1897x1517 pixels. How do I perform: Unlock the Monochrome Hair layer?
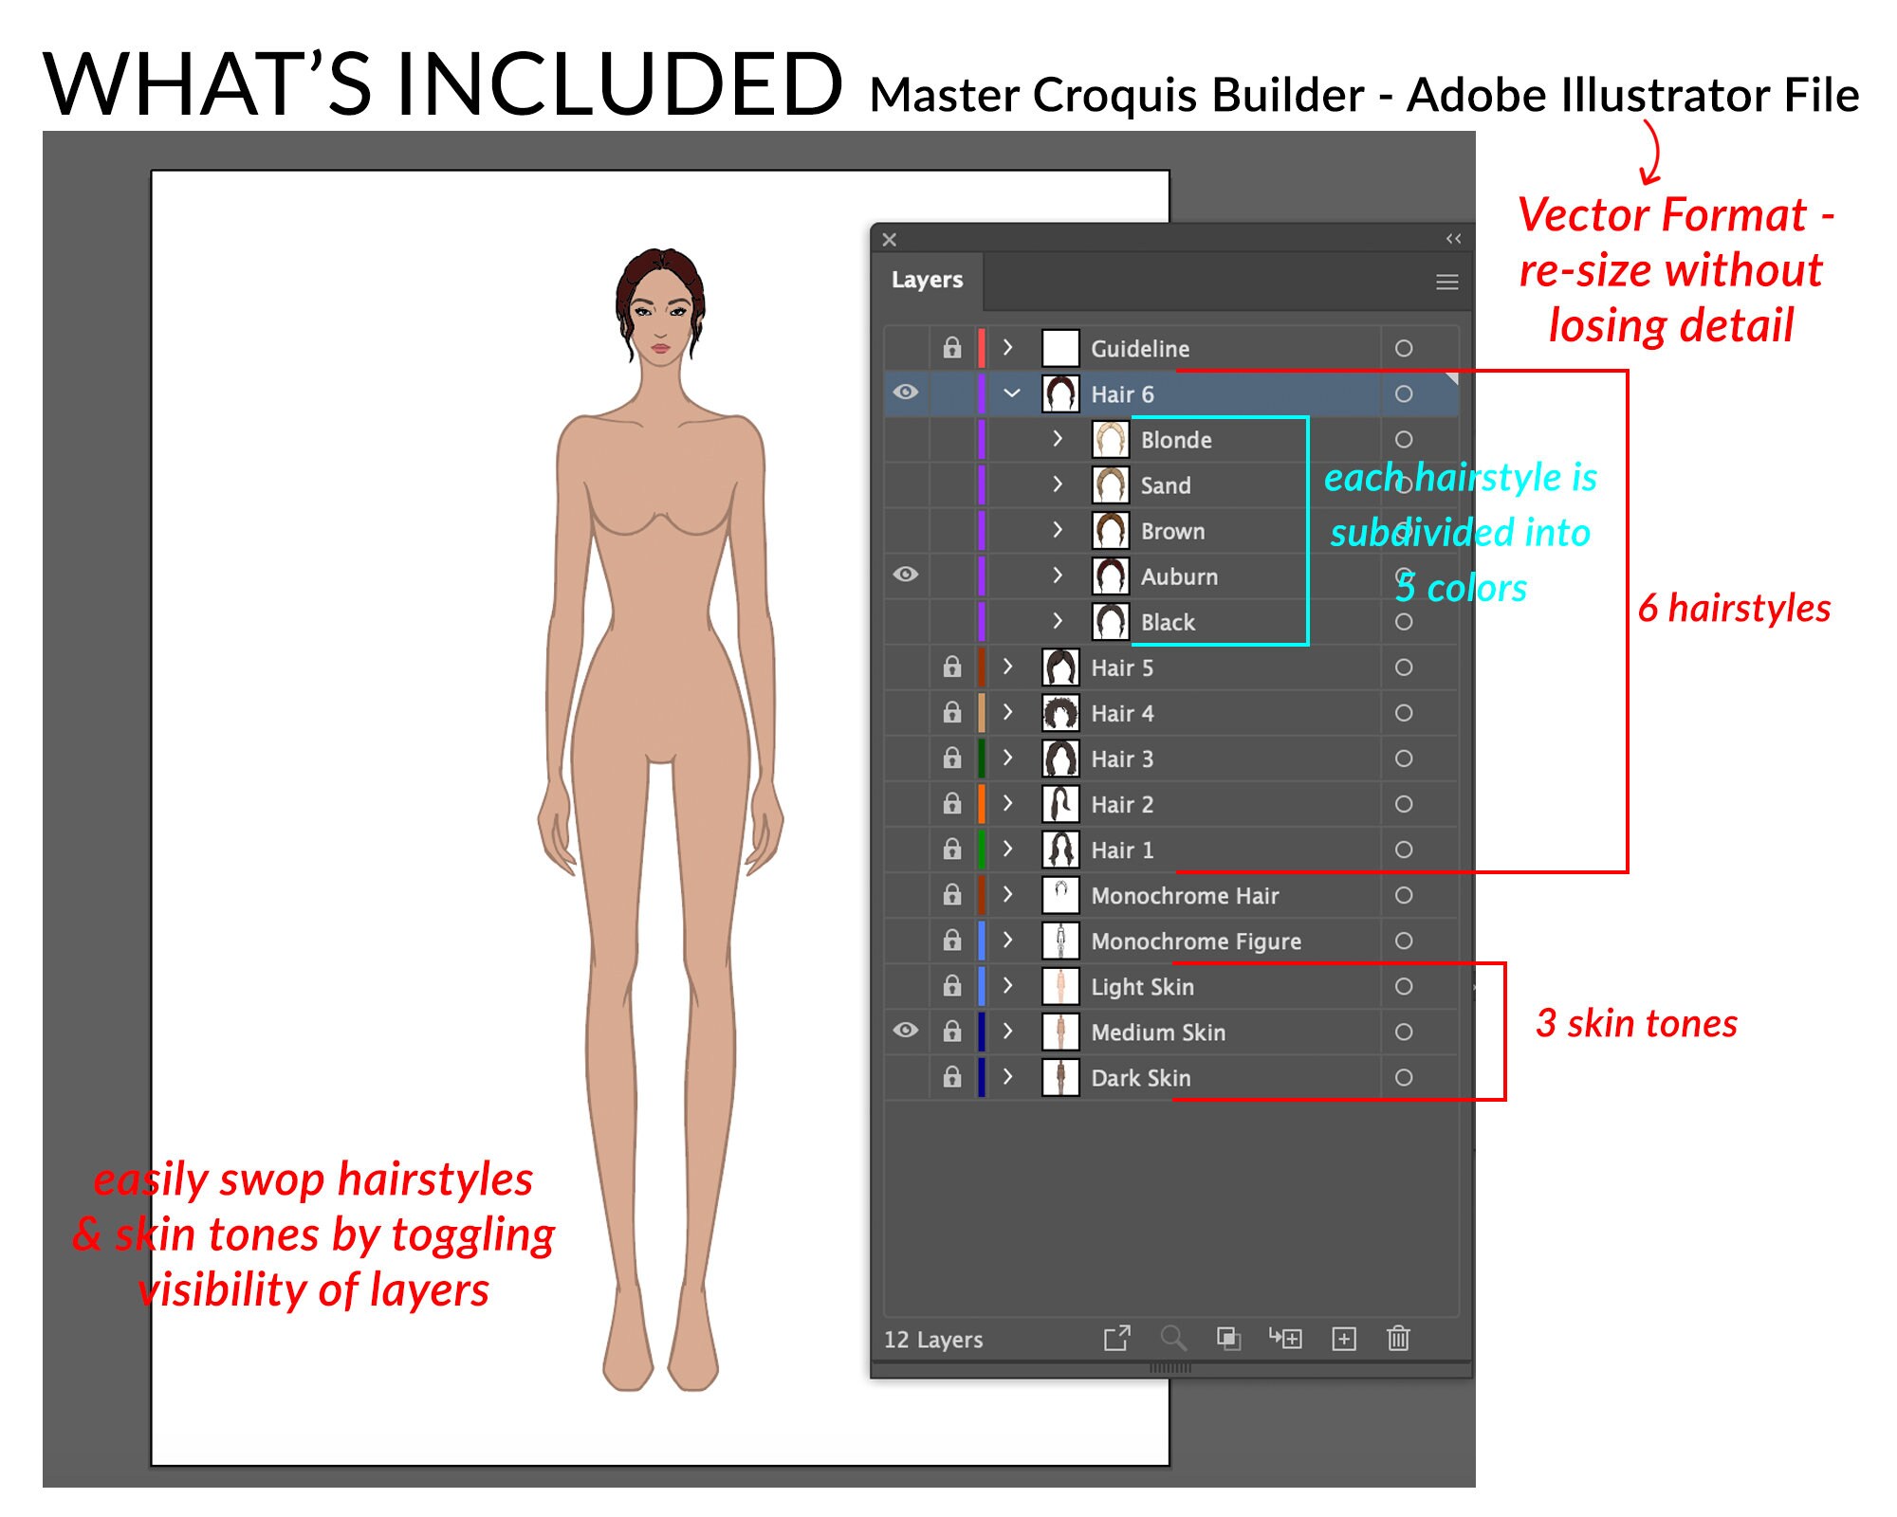coord(952,894)
